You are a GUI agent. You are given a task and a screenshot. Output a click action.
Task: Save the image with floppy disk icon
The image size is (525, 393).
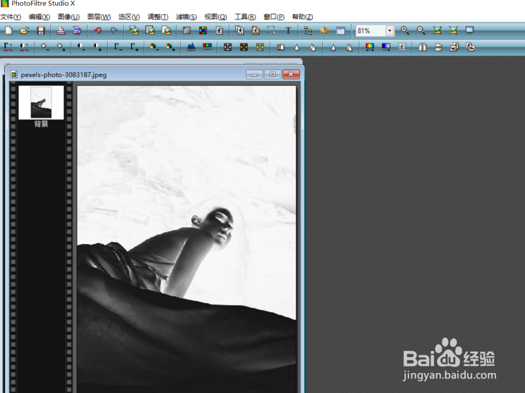click(41, 31)
